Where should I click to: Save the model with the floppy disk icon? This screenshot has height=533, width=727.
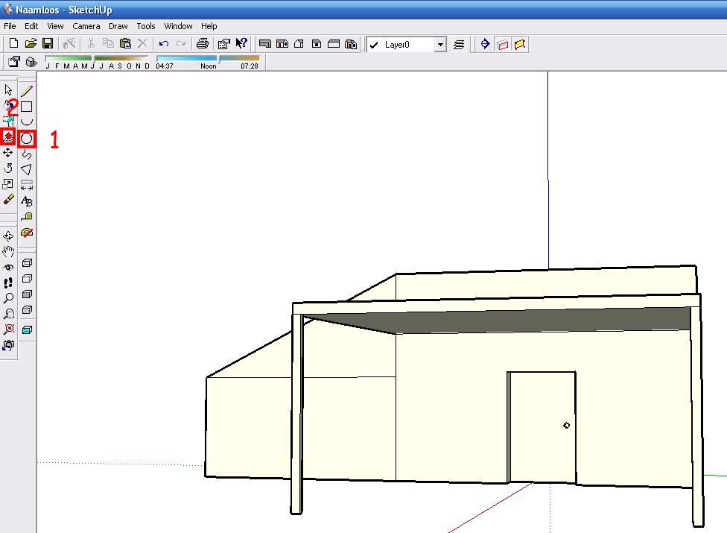[x=47, y=43]
